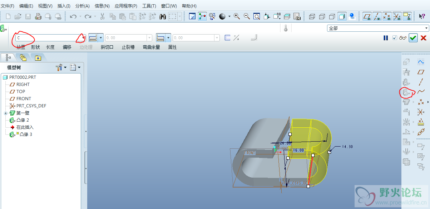This screenshot has height=209, width=430.
Task: Click the 14.30 dimension in the viewport
Action: 347,147
